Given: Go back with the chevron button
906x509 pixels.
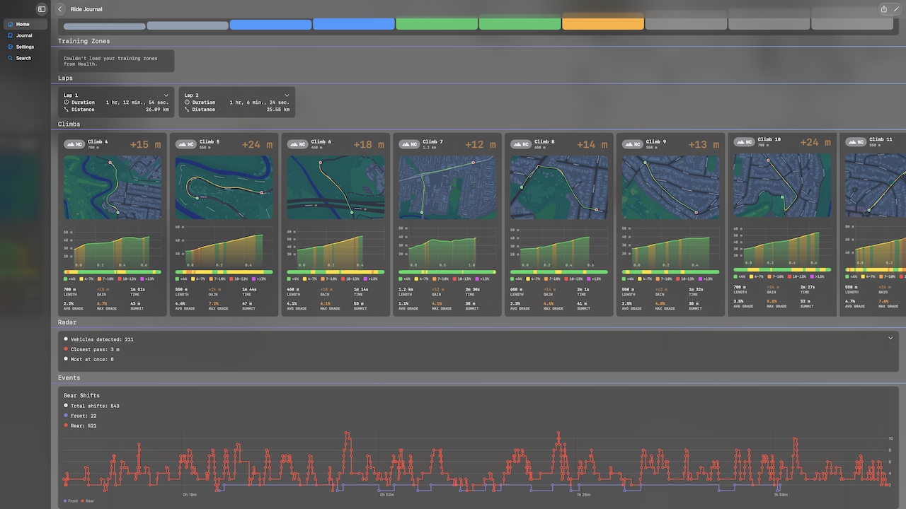Looking at the screenshot, I should coord(60,9).
